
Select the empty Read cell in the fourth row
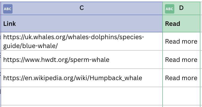(181, 96)
